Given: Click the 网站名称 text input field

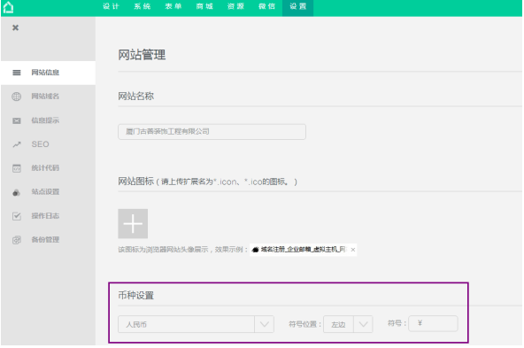Looking at the screenshot, I should [212, 132].
